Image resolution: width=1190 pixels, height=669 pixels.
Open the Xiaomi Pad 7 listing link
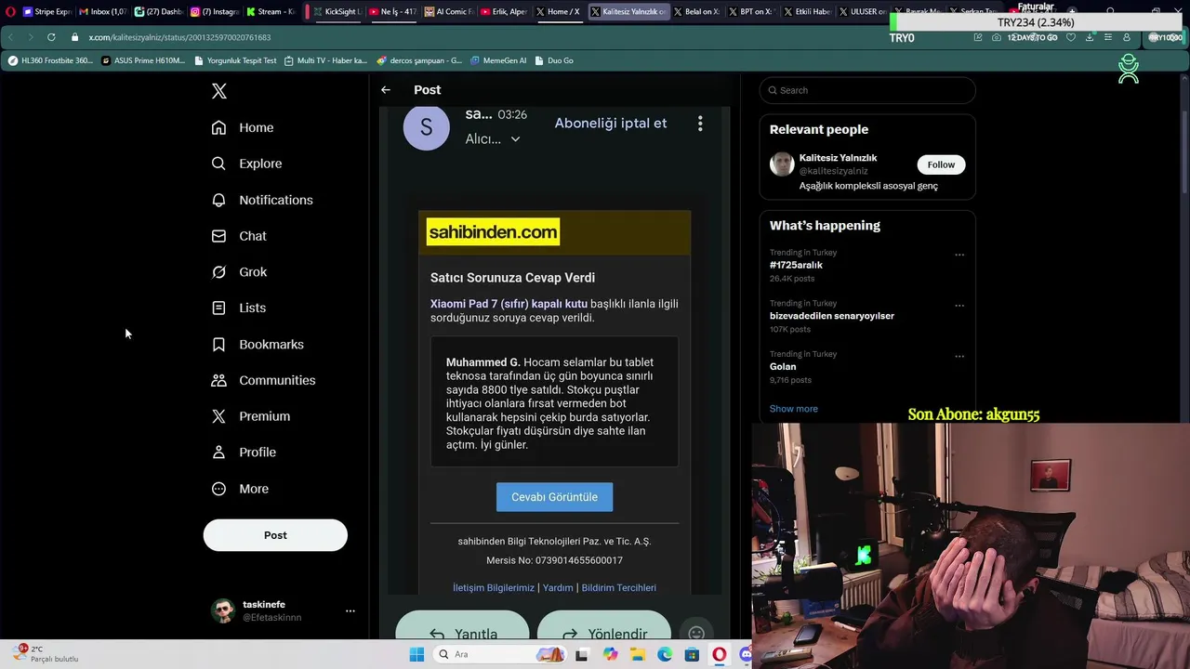click(509, 304)
